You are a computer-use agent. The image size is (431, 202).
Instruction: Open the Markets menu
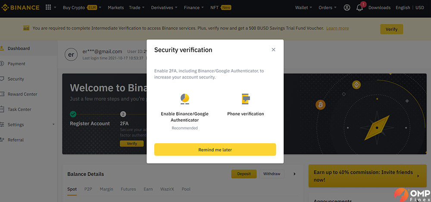(x=116, y=8)
